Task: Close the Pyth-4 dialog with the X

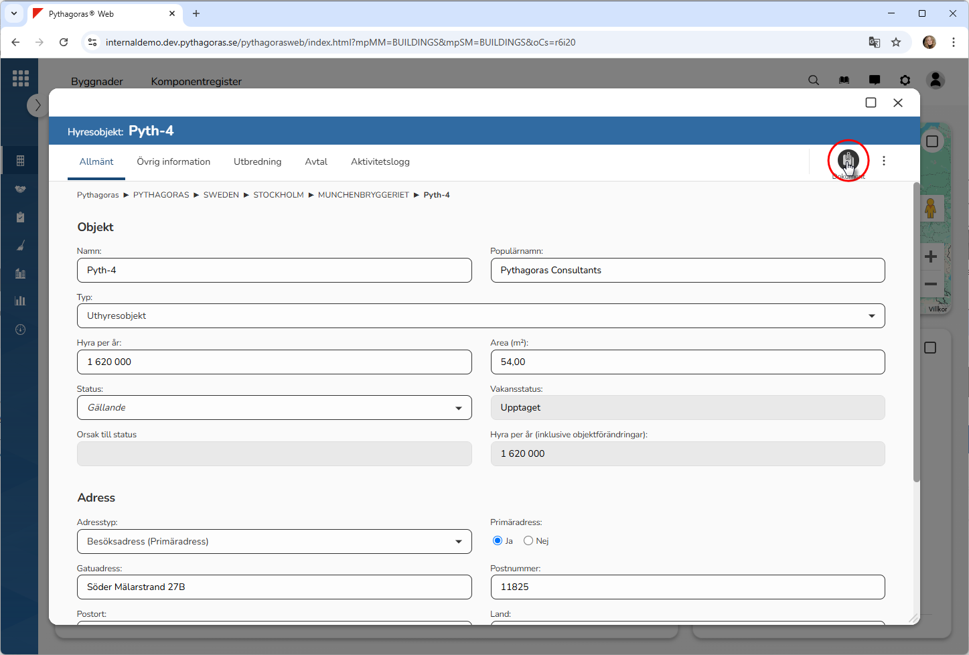Action: 898,102
